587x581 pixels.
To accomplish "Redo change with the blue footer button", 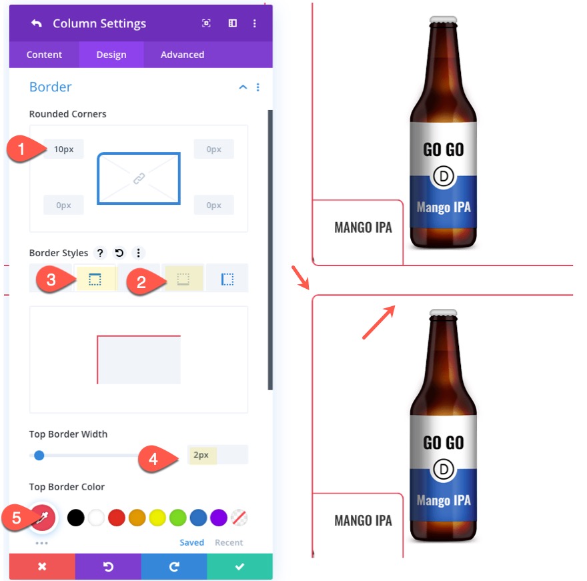I will [x=174, y=566].
